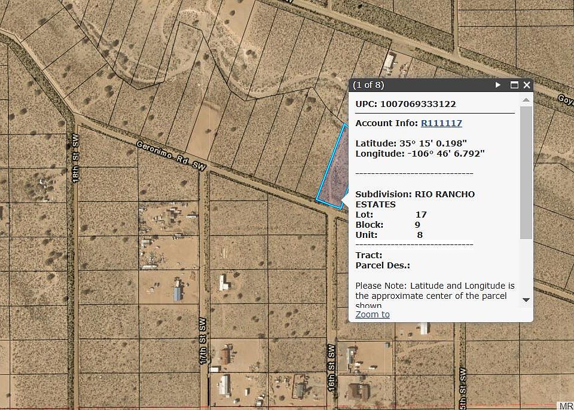Click popup scrollbar up arrow
This screenshot has height=410, width=574.
coord(526,100)
